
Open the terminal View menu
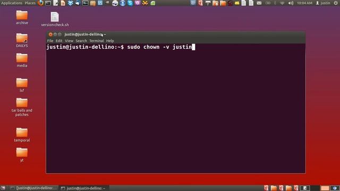(69, 41)
